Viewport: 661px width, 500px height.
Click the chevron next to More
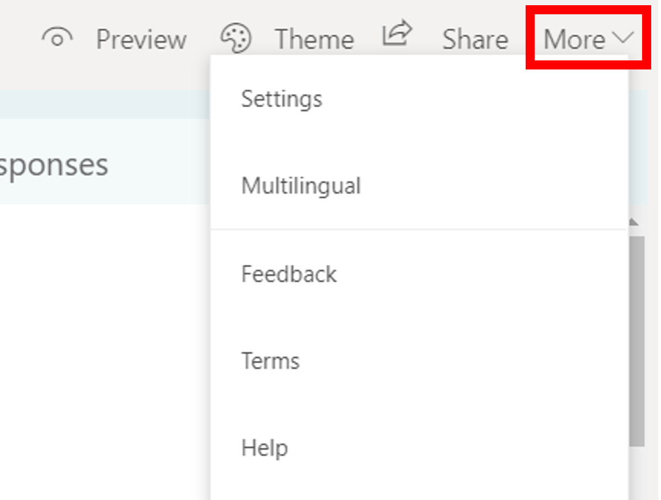622,39
